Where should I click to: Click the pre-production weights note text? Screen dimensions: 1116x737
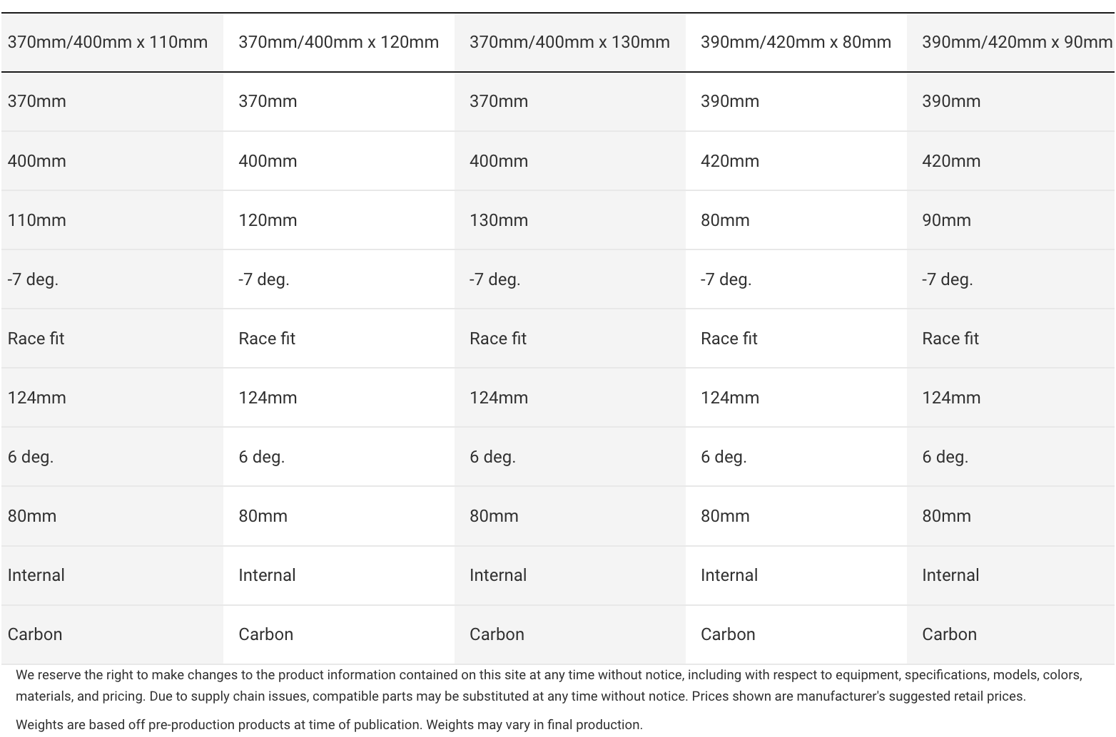tap(329, 725)
